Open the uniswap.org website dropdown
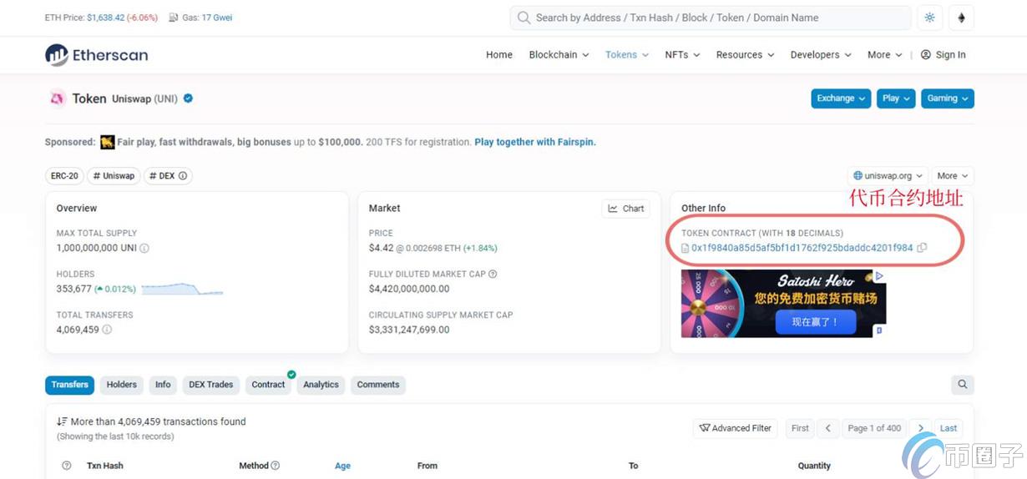This screenshot has height=479, width=1027. point(887,176)
